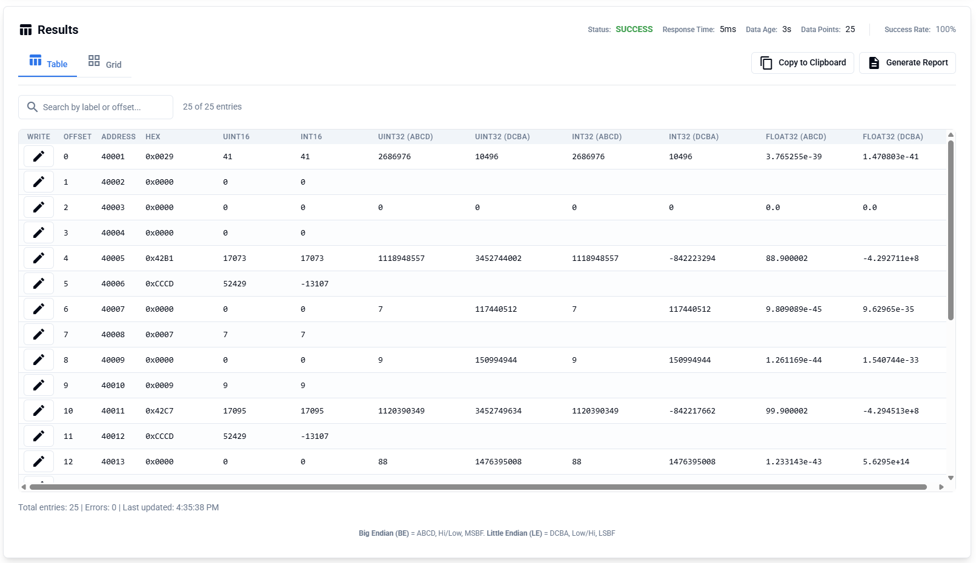
Task: Click the search by label or offset field
Action: (x=97, y=107)
